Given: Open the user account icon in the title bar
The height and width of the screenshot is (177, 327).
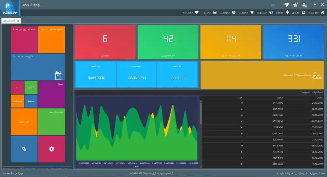Looking at the screenshot, I should [304, 5].
